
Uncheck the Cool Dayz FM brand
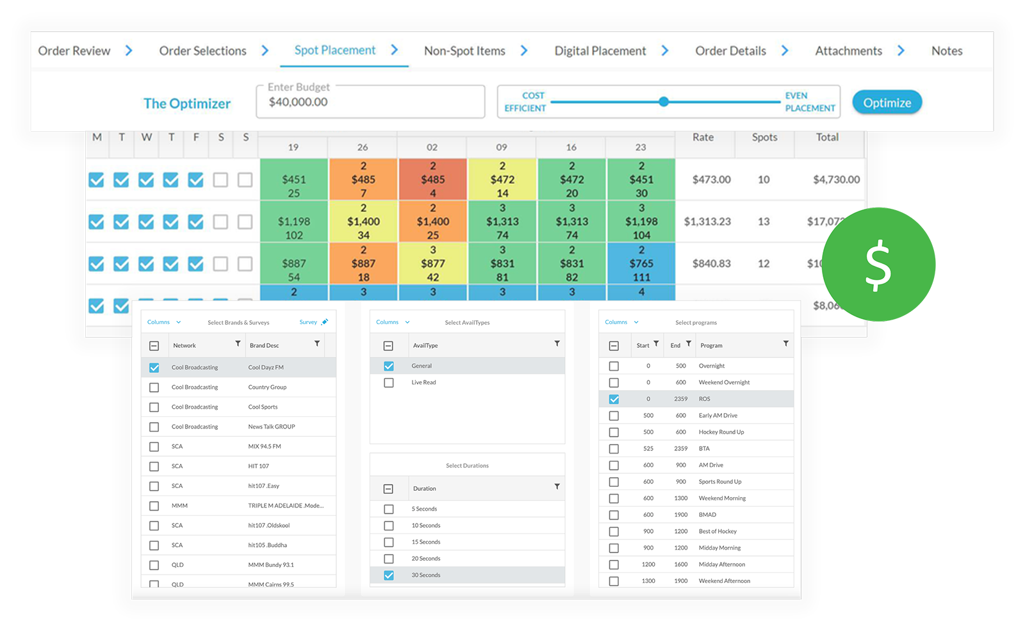tap(154, 368)
